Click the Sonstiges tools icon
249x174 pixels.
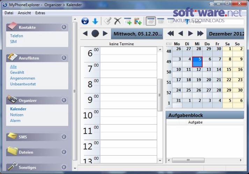[12, 166]
